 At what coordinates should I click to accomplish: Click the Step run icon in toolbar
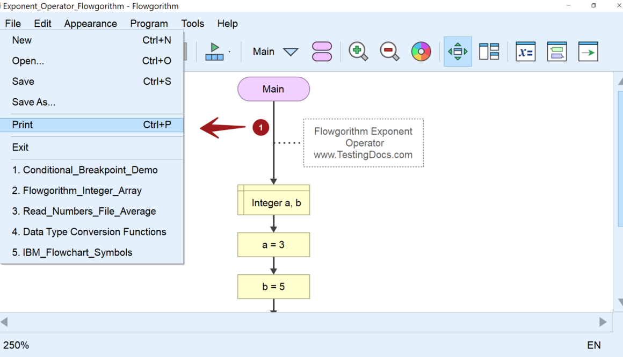(214, 52)
